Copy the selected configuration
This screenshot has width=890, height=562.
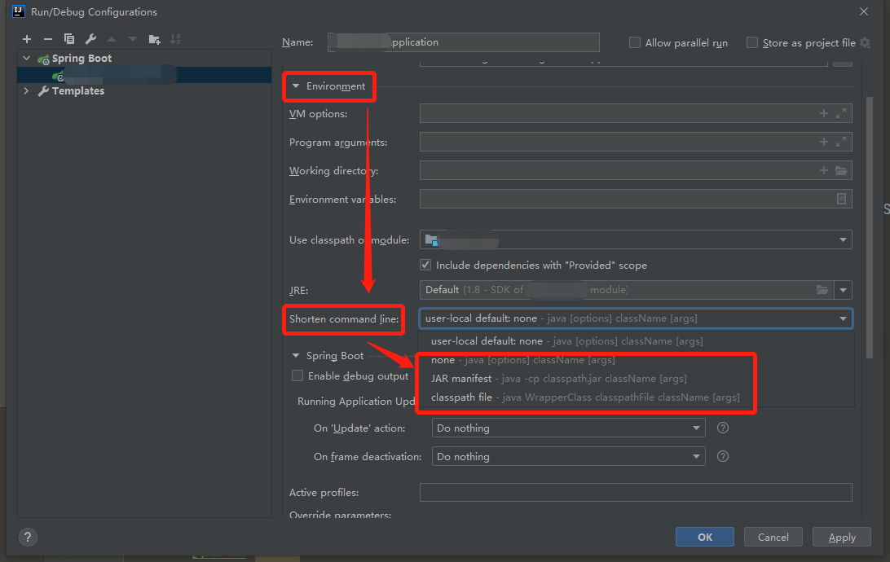tap(69, 39)
